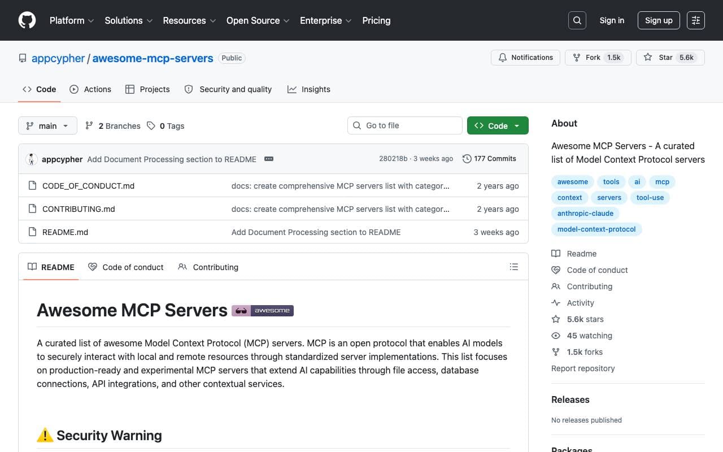View the 0 Tags link

tap(165, 125)
